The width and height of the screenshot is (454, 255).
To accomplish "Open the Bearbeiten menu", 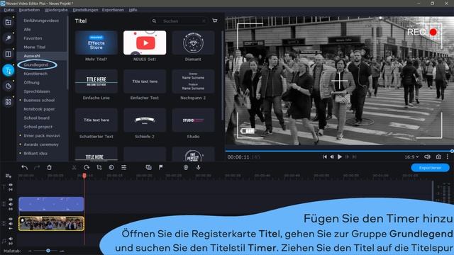I will click(29, 10).
